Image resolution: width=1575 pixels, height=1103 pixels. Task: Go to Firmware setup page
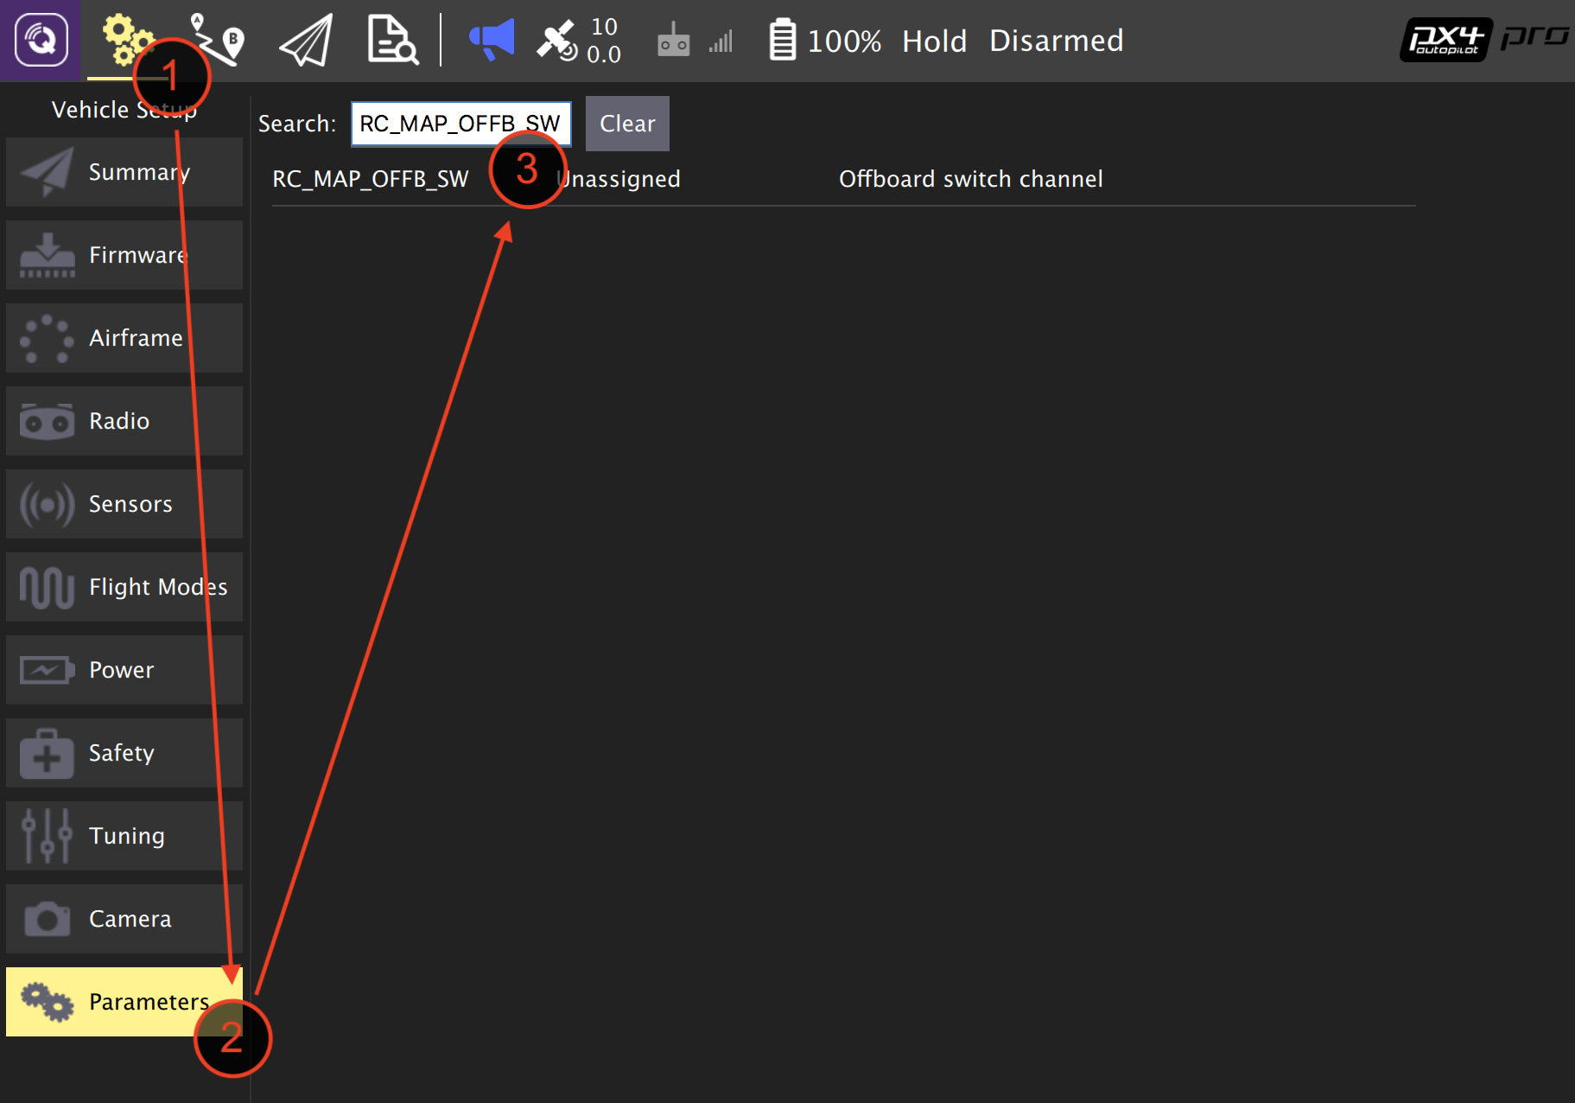[x=124, y=255]
